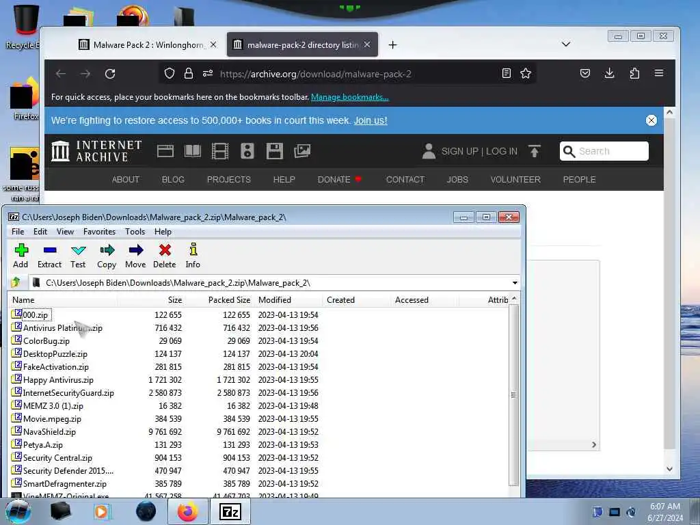Bookmark this page with star icon
The image size is (700, 525).
(526, 73)
